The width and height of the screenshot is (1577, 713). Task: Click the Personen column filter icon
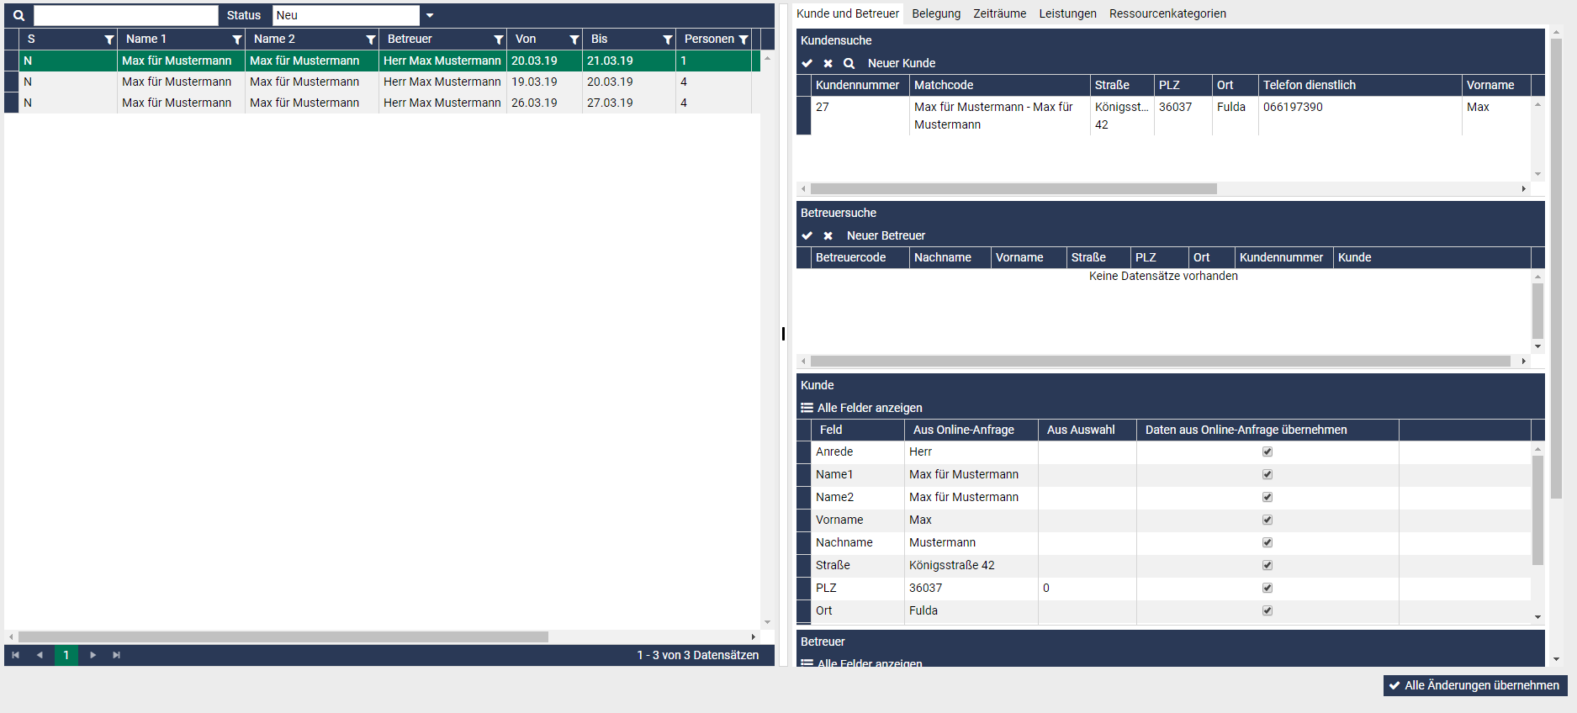(x=744, y=40)
